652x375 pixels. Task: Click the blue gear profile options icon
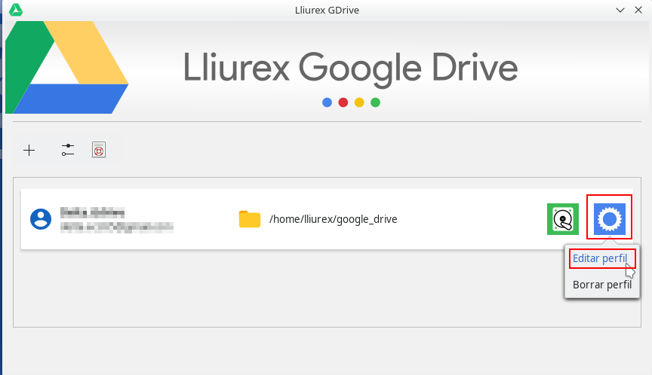tap(609, 219)
